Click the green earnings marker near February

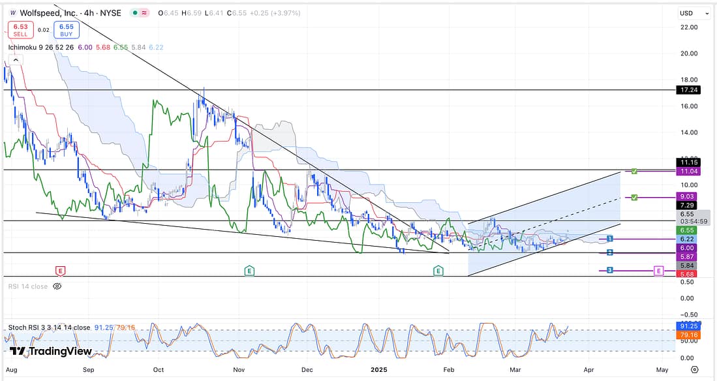pyautogui.click(x=438, y=270)
